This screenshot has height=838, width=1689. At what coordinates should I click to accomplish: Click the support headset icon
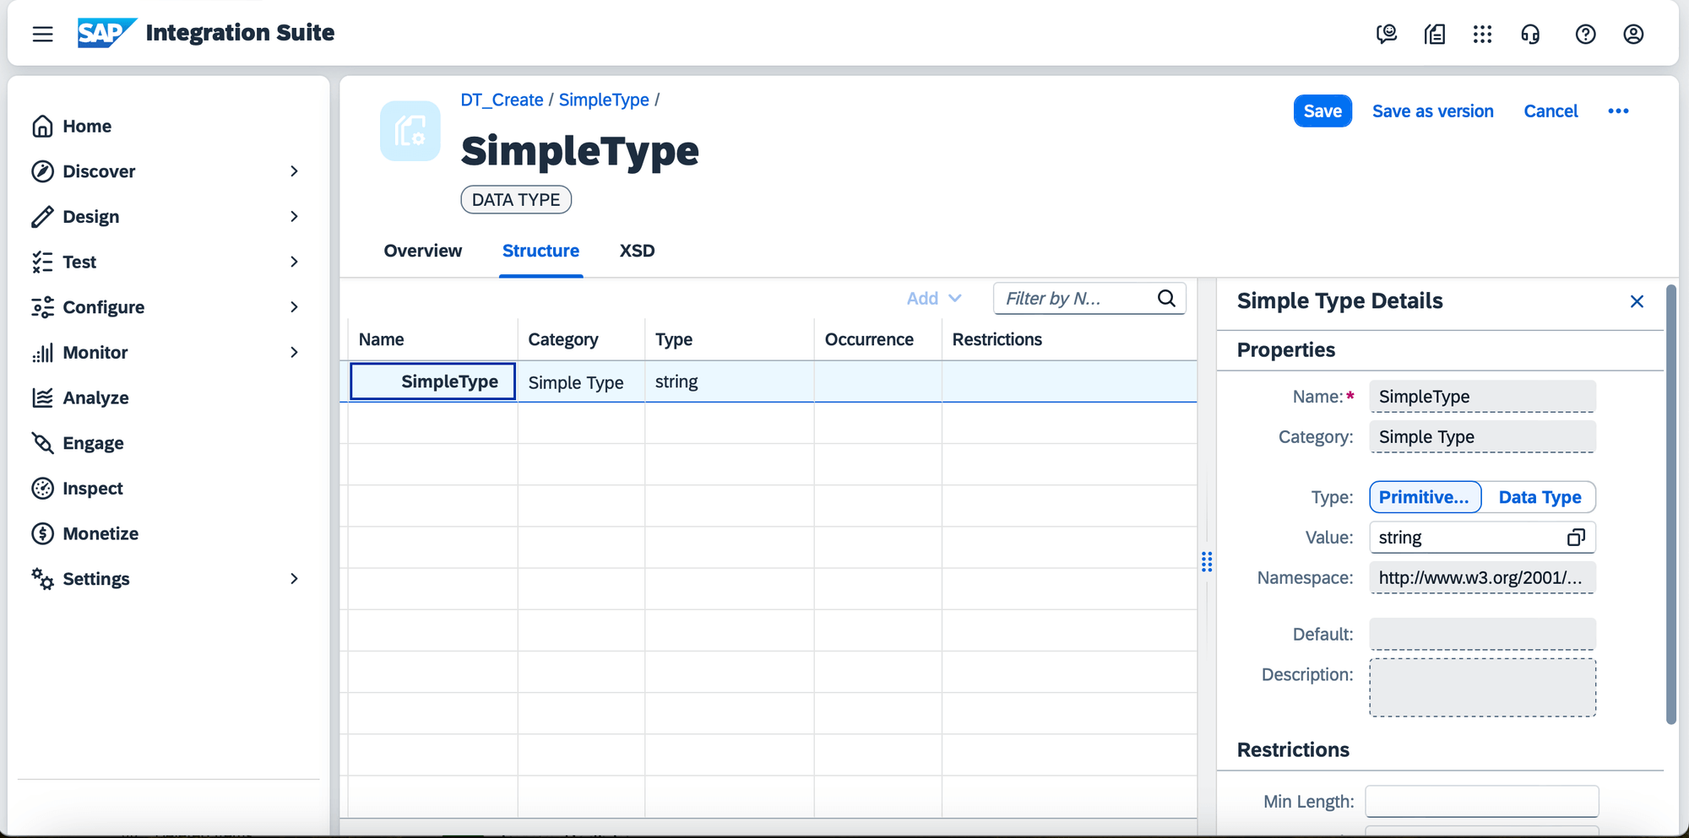[x=1531, y=35]
